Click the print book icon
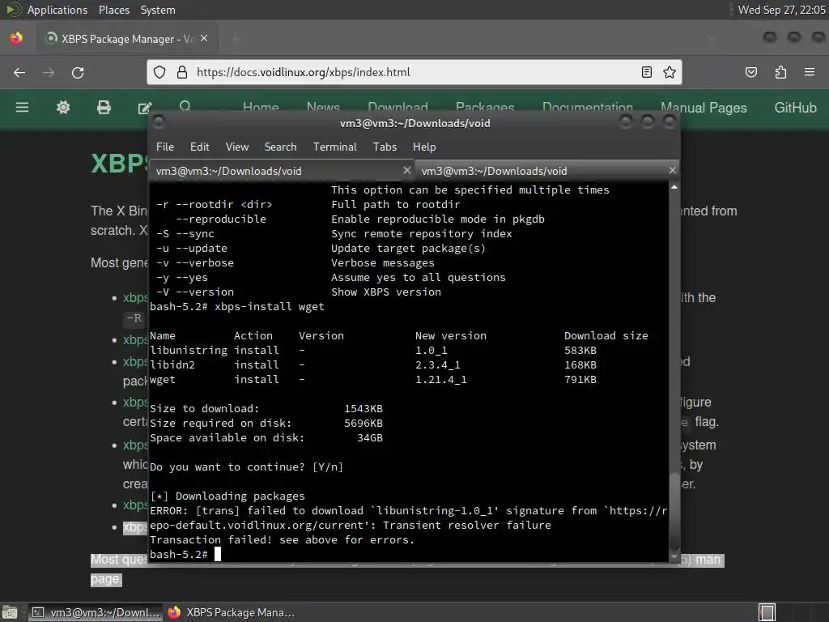829x622 pixels. pyautogui.click(x=104, y=108)
